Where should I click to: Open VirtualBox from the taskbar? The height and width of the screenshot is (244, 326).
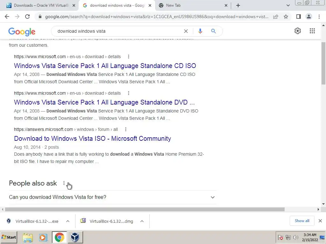tap(75, 237)
